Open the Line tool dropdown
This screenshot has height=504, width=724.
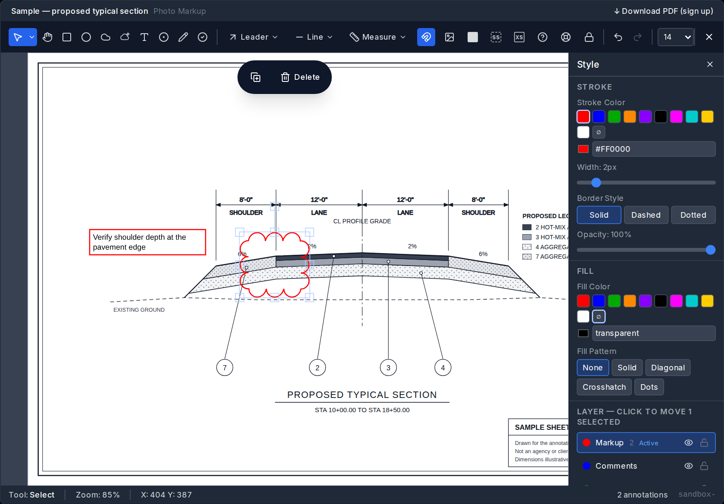tap(315, 37)
